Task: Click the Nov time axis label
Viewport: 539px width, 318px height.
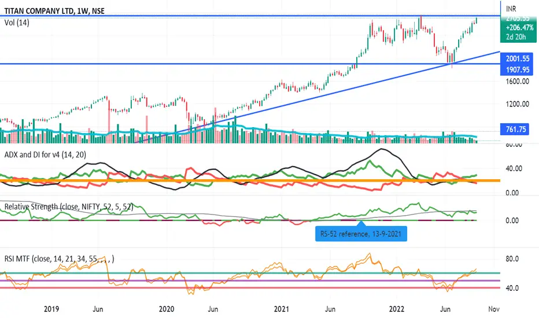Action: tap(494, 309)
